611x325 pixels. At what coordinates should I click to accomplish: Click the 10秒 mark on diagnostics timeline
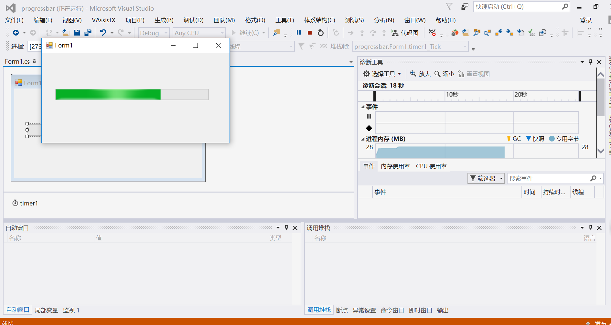452,94
